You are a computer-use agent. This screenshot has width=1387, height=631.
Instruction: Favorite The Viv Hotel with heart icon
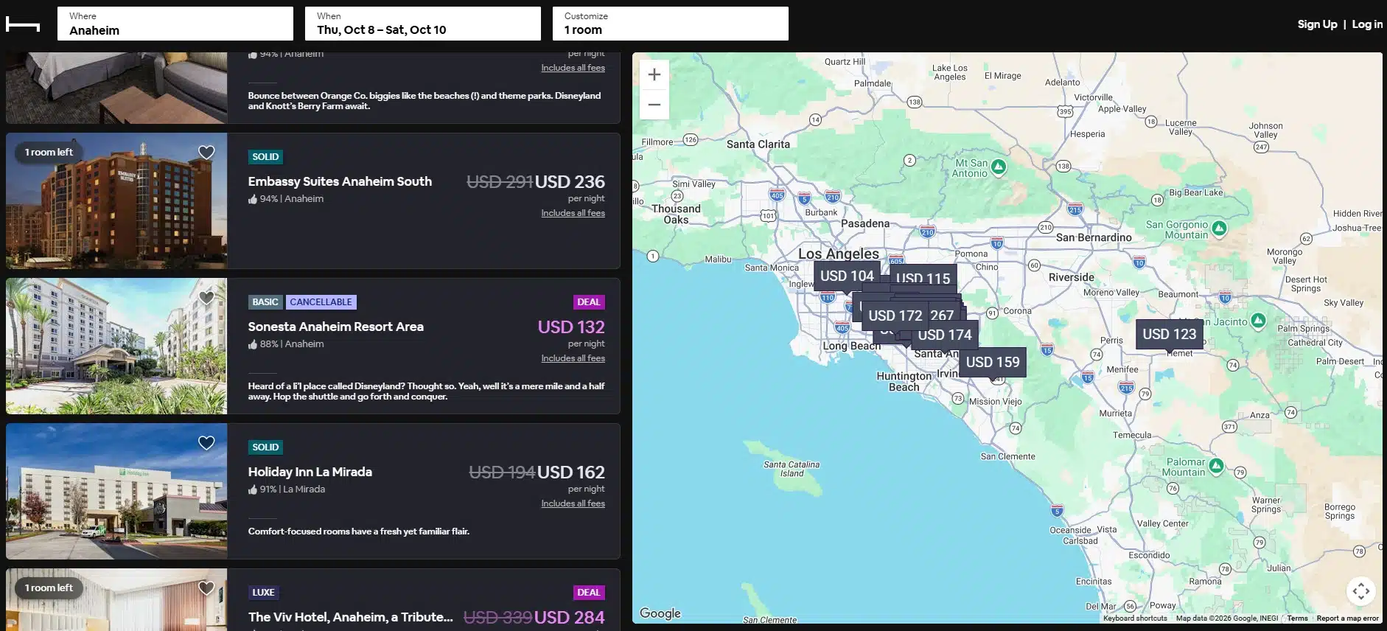tap(206, 588)
